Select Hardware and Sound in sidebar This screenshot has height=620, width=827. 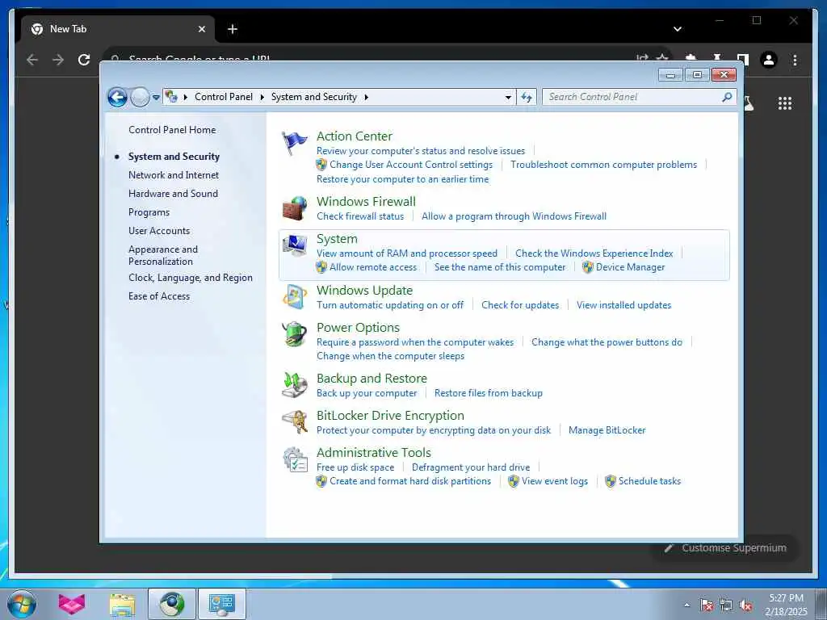click(x=173, y=194)
